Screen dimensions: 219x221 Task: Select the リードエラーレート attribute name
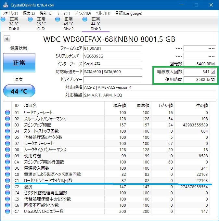38,113
